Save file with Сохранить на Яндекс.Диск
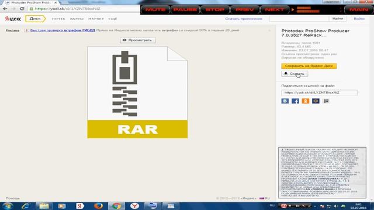374x210 pixels. coord(309,66)
